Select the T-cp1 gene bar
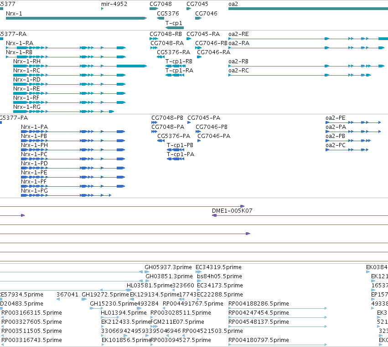This screenshot has width=388, height=347. (x=175, y=28)
